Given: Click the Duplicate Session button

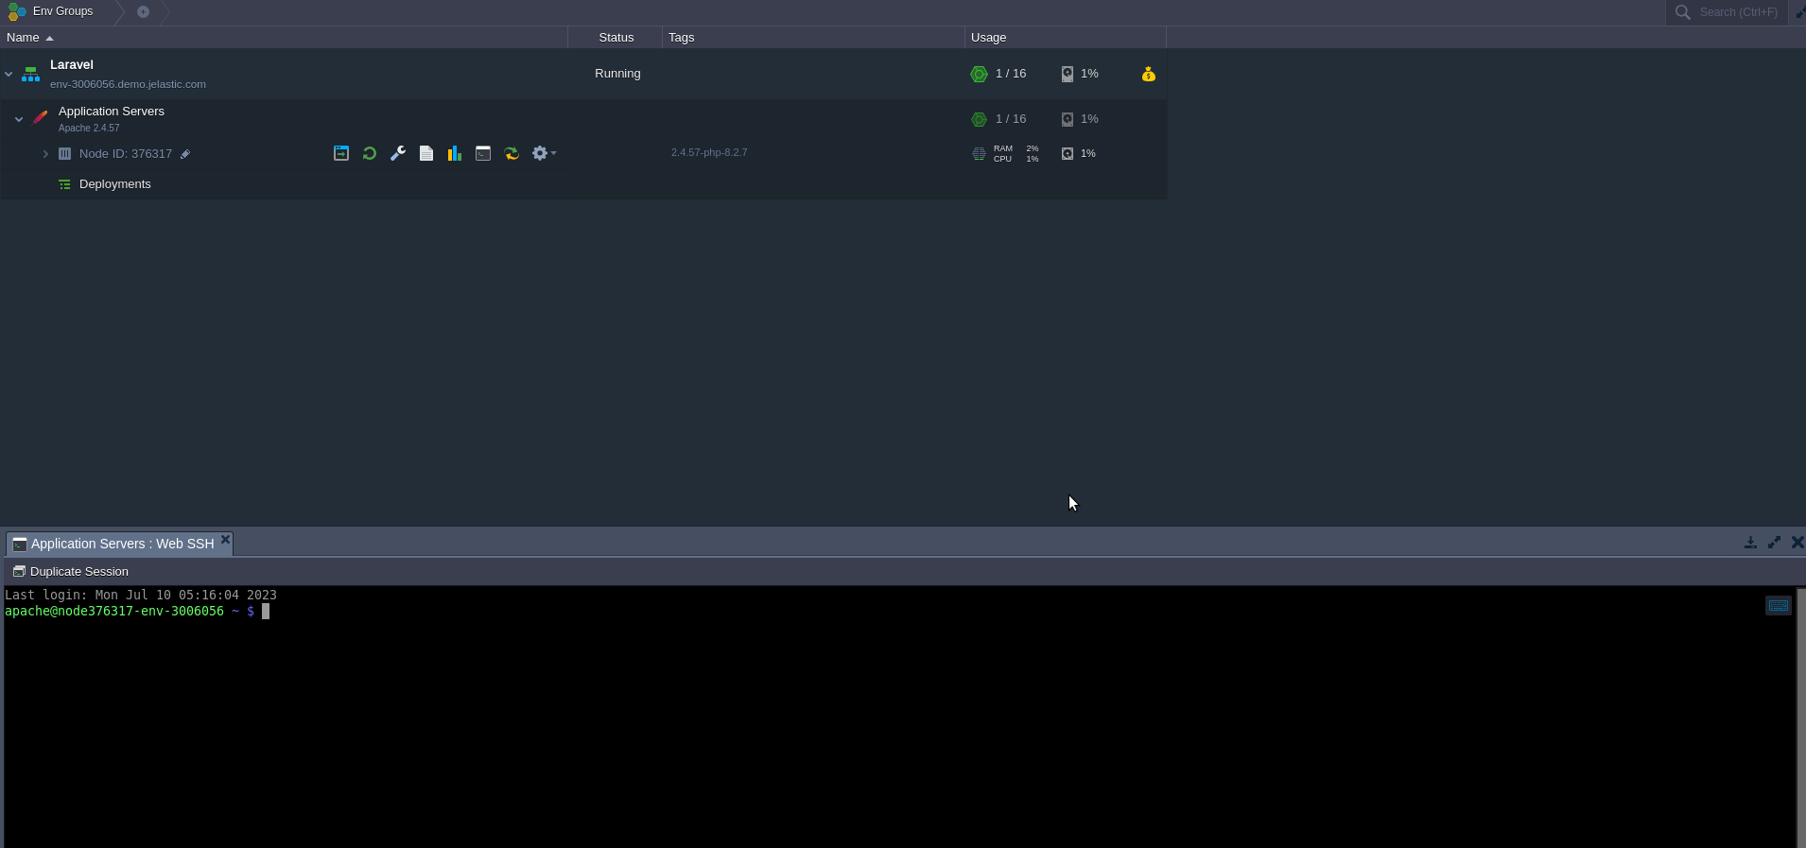Looking at the screenshot, I should coord(71,572).
